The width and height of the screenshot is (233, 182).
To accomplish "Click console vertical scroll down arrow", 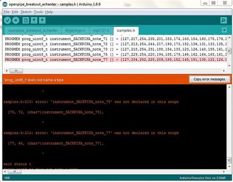I will [229, 167].
